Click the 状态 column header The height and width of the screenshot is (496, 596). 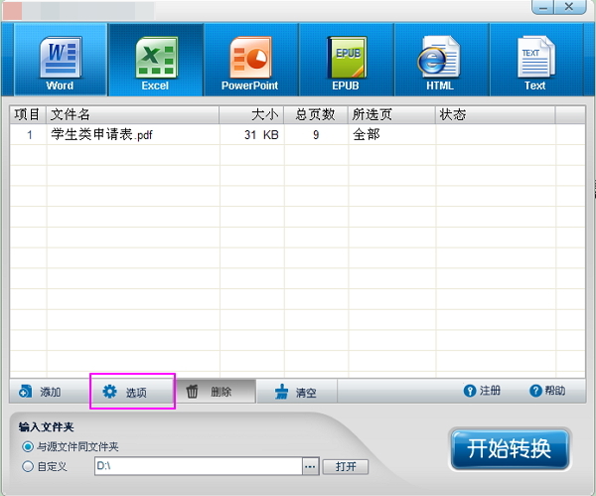[495, 114]
